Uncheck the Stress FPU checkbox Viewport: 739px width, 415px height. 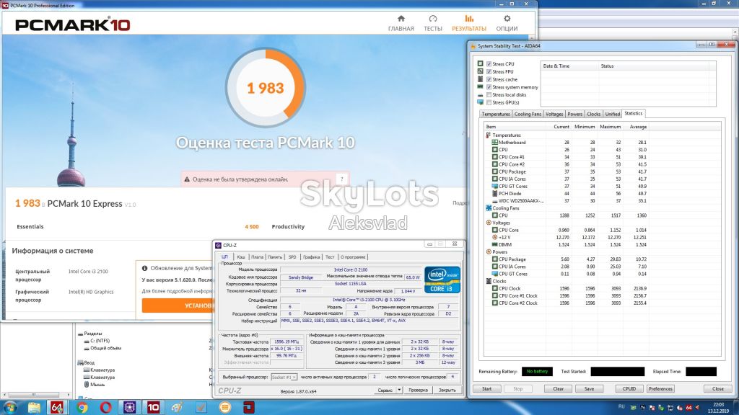pyautogui.click(x=489, y=71)
